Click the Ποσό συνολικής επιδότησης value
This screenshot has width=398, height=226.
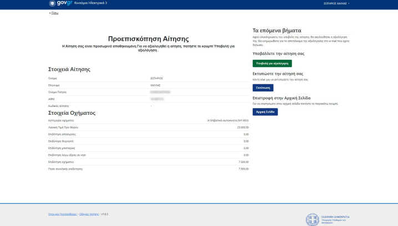click(x=243, y=168)
